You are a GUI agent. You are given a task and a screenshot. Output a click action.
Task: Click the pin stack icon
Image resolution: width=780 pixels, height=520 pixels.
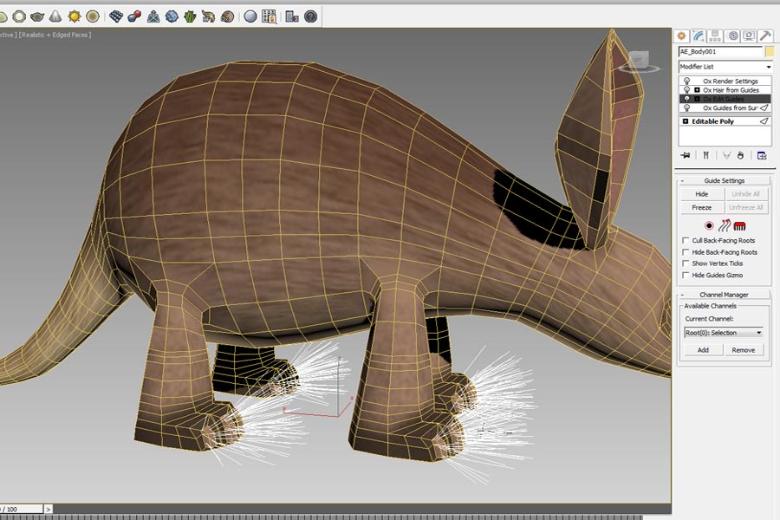(x=685, y=155)
